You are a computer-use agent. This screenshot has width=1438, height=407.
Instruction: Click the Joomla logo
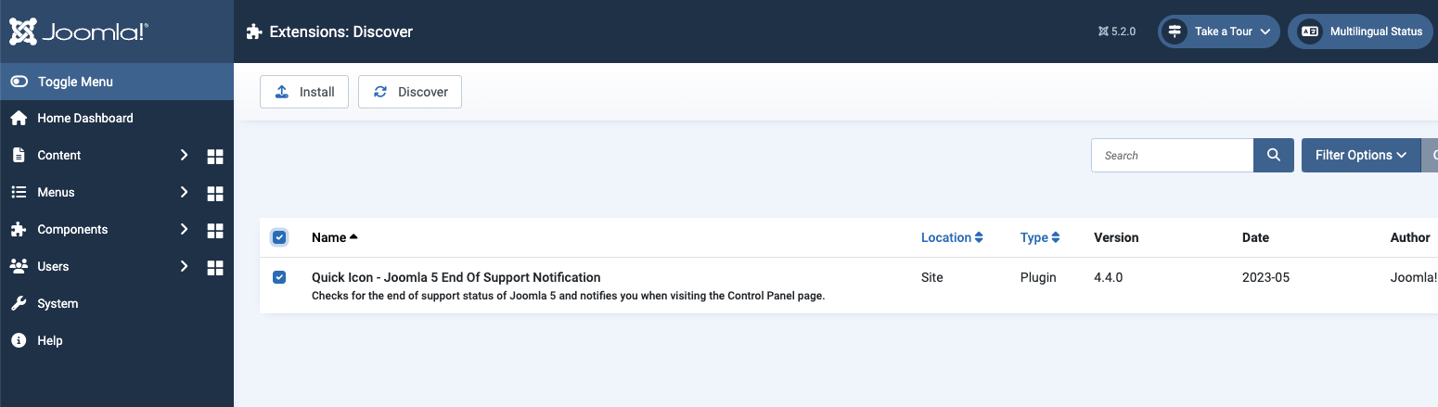click(79, 32)
